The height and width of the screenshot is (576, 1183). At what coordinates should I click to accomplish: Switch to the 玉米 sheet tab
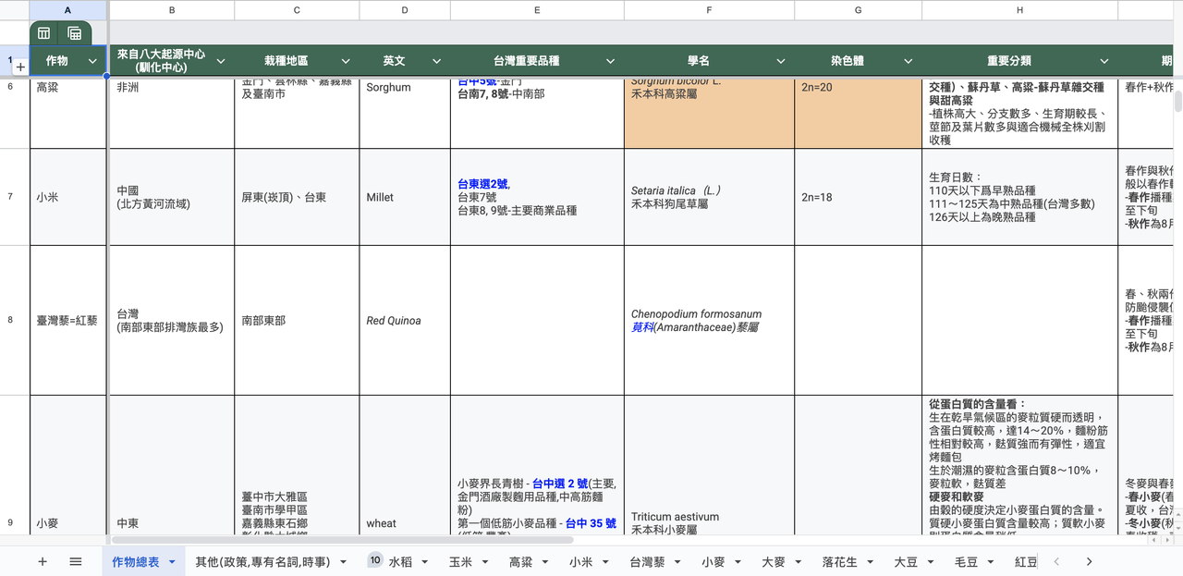tap(460, 561)
